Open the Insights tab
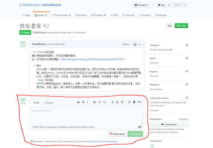 [145, 15]
